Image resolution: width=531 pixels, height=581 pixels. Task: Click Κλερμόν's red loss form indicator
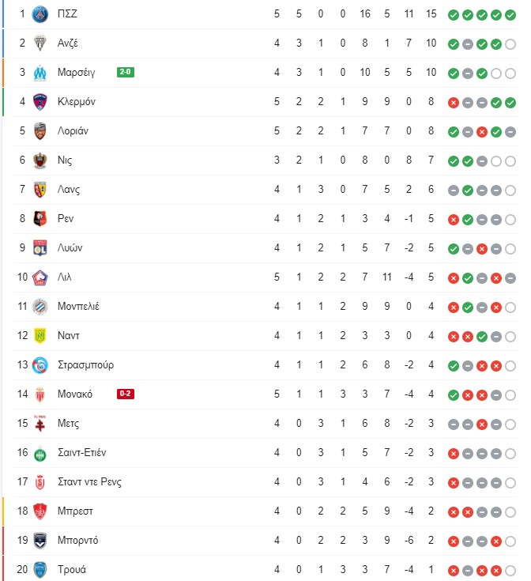click(x=454, y=103)
